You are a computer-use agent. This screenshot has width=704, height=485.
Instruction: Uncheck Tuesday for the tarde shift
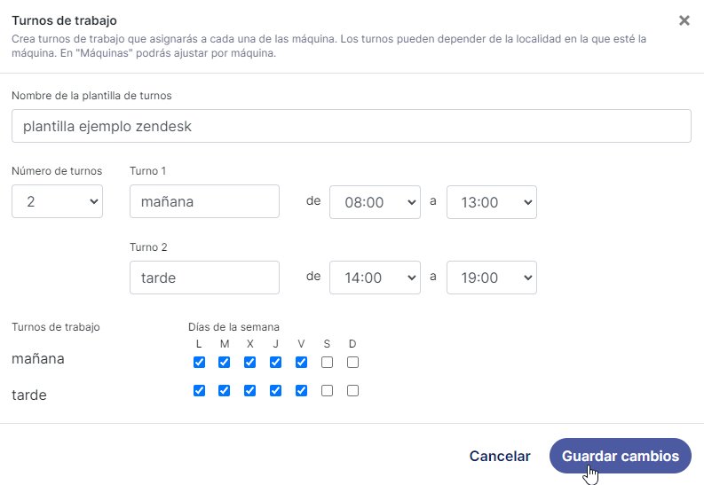[225, 390]
